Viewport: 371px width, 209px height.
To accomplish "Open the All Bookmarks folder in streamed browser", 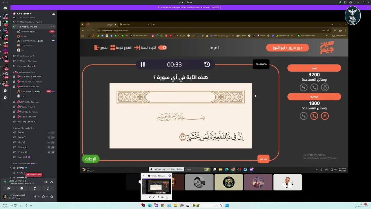I will coord(339,36).
